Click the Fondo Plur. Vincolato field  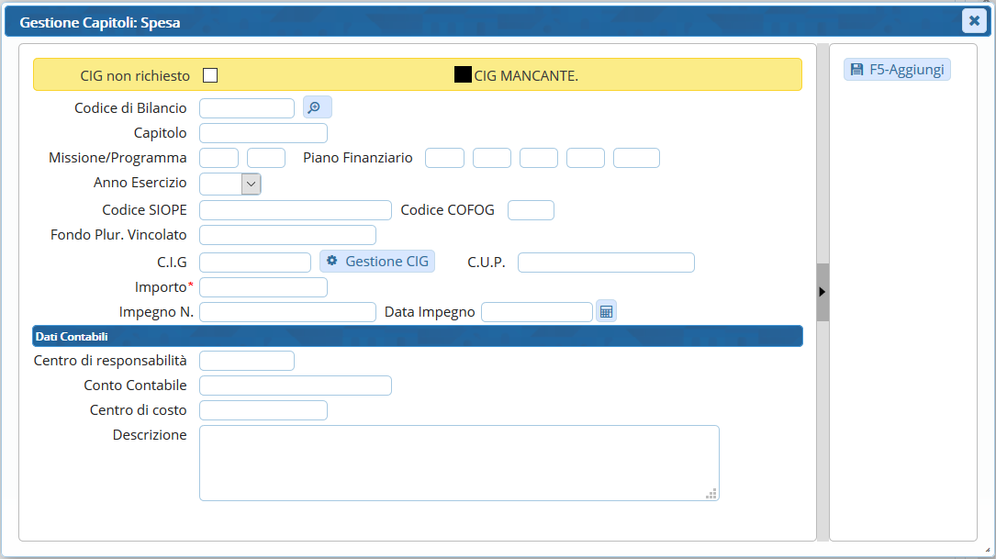click(x=287, y=235)
